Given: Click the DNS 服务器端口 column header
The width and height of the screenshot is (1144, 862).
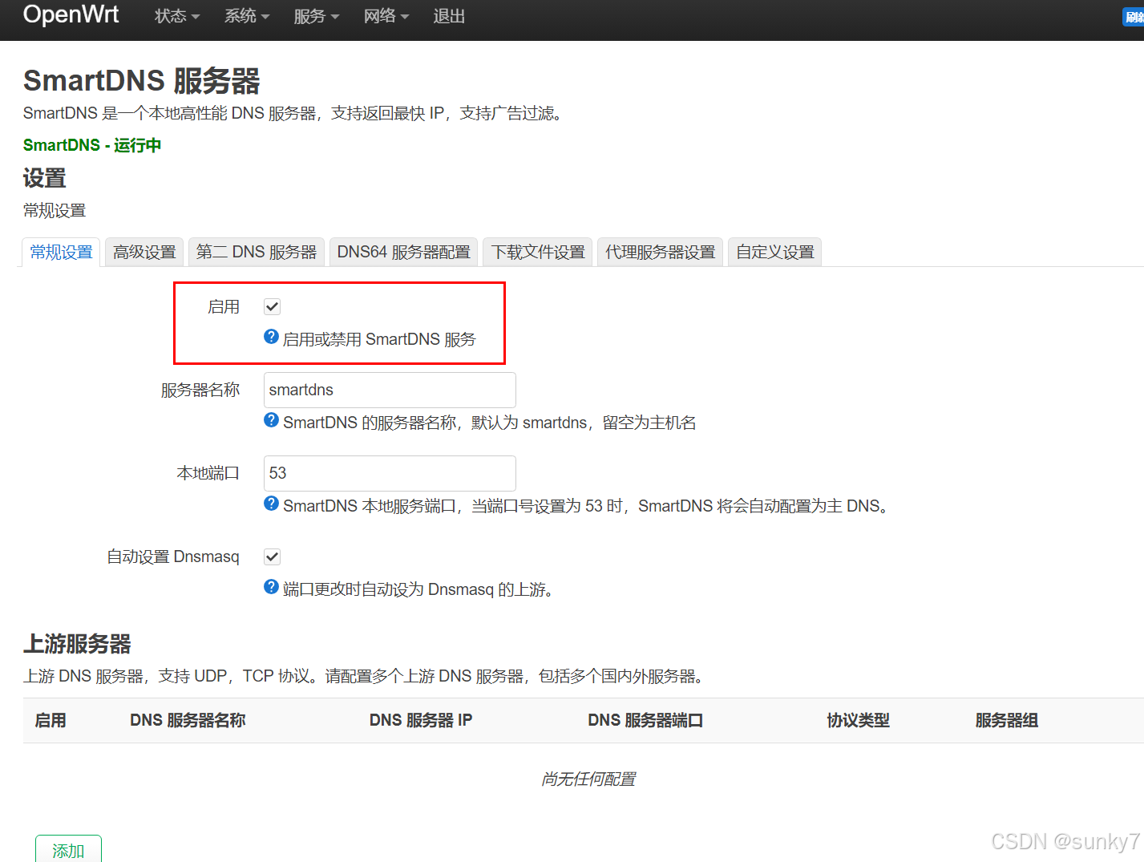Looking at the screenshot, I should tap(645, 720).
